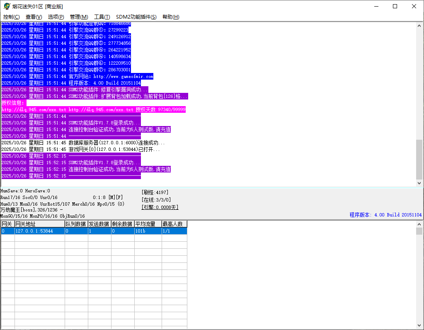The width and height of the screenshot is (424, 330).
Task: Open the 帮助(H) menu
Action: coord(171,17)
